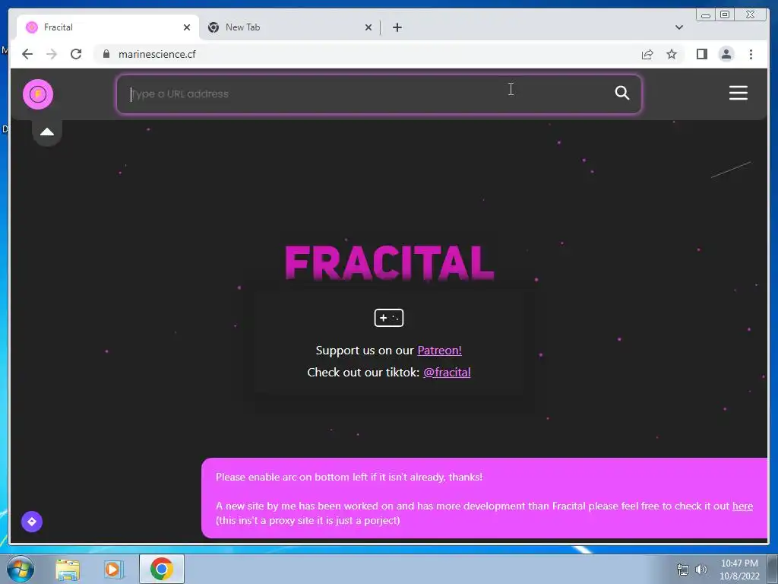Click the Chrome taskbar icon
The height and width of the screenshot is (584, 778).
click(x=162, y=569)
